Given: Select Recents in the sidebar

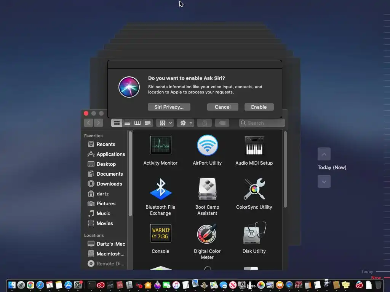Looking at the screenshot, I should click(106, 144).
